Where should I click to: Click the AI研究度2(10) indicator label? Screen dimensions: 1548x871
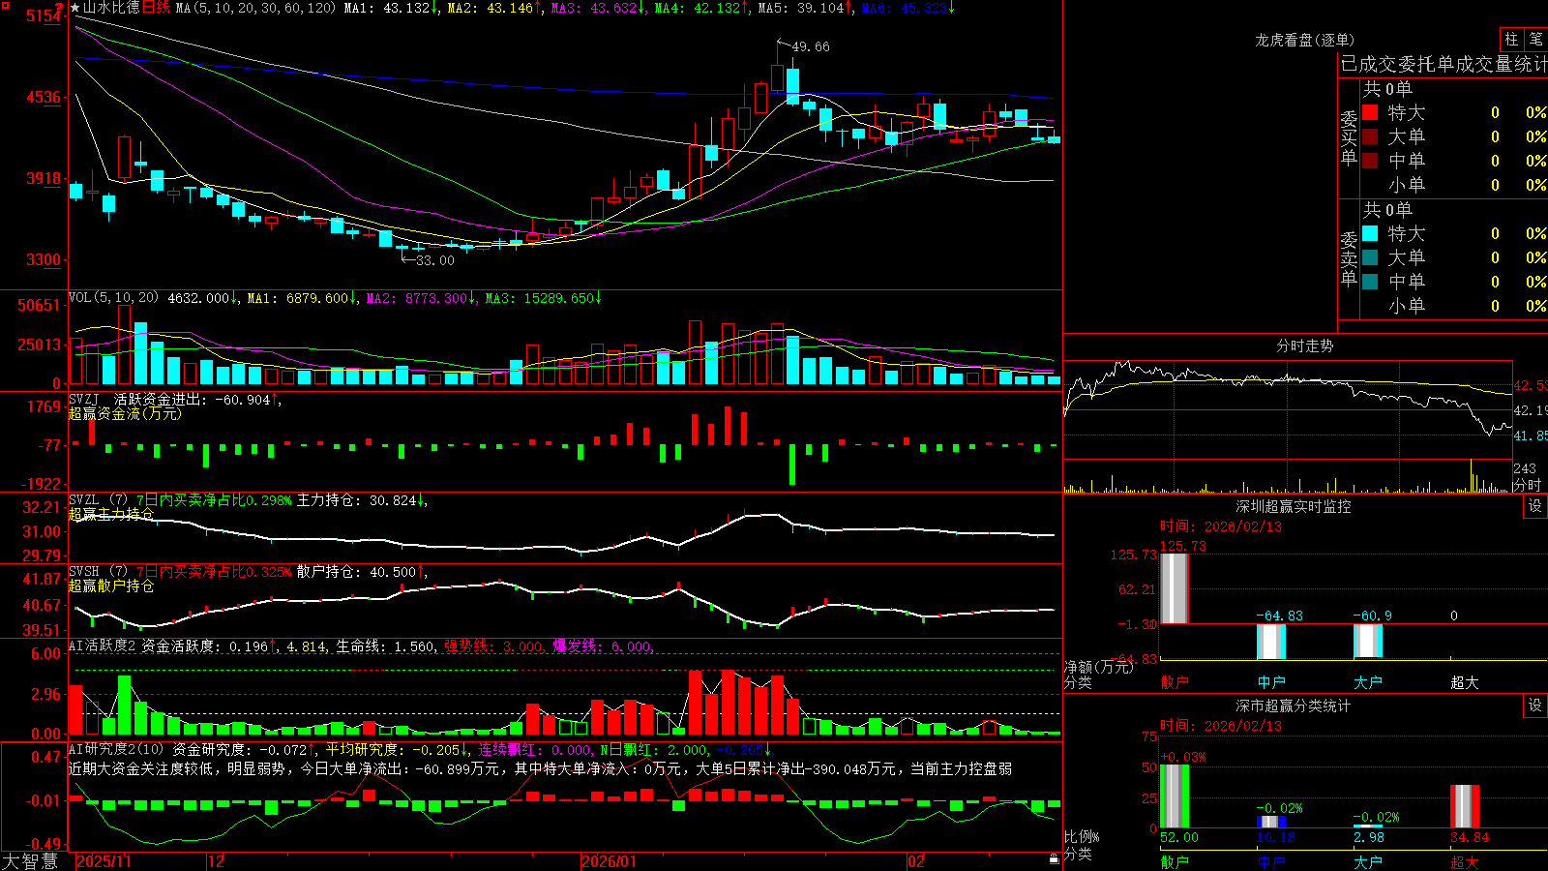(x=116, y=749)
